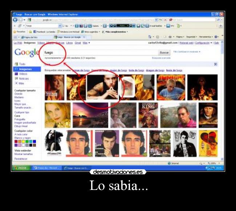Click the home icon in the command bar
The image size is (236, 211).
tap(150, 37)
